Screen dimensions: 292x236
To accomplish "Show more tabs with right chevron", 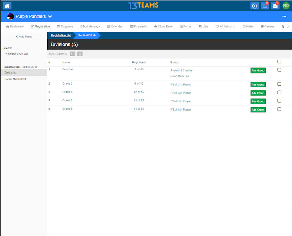I will click(x=288, y=27).
